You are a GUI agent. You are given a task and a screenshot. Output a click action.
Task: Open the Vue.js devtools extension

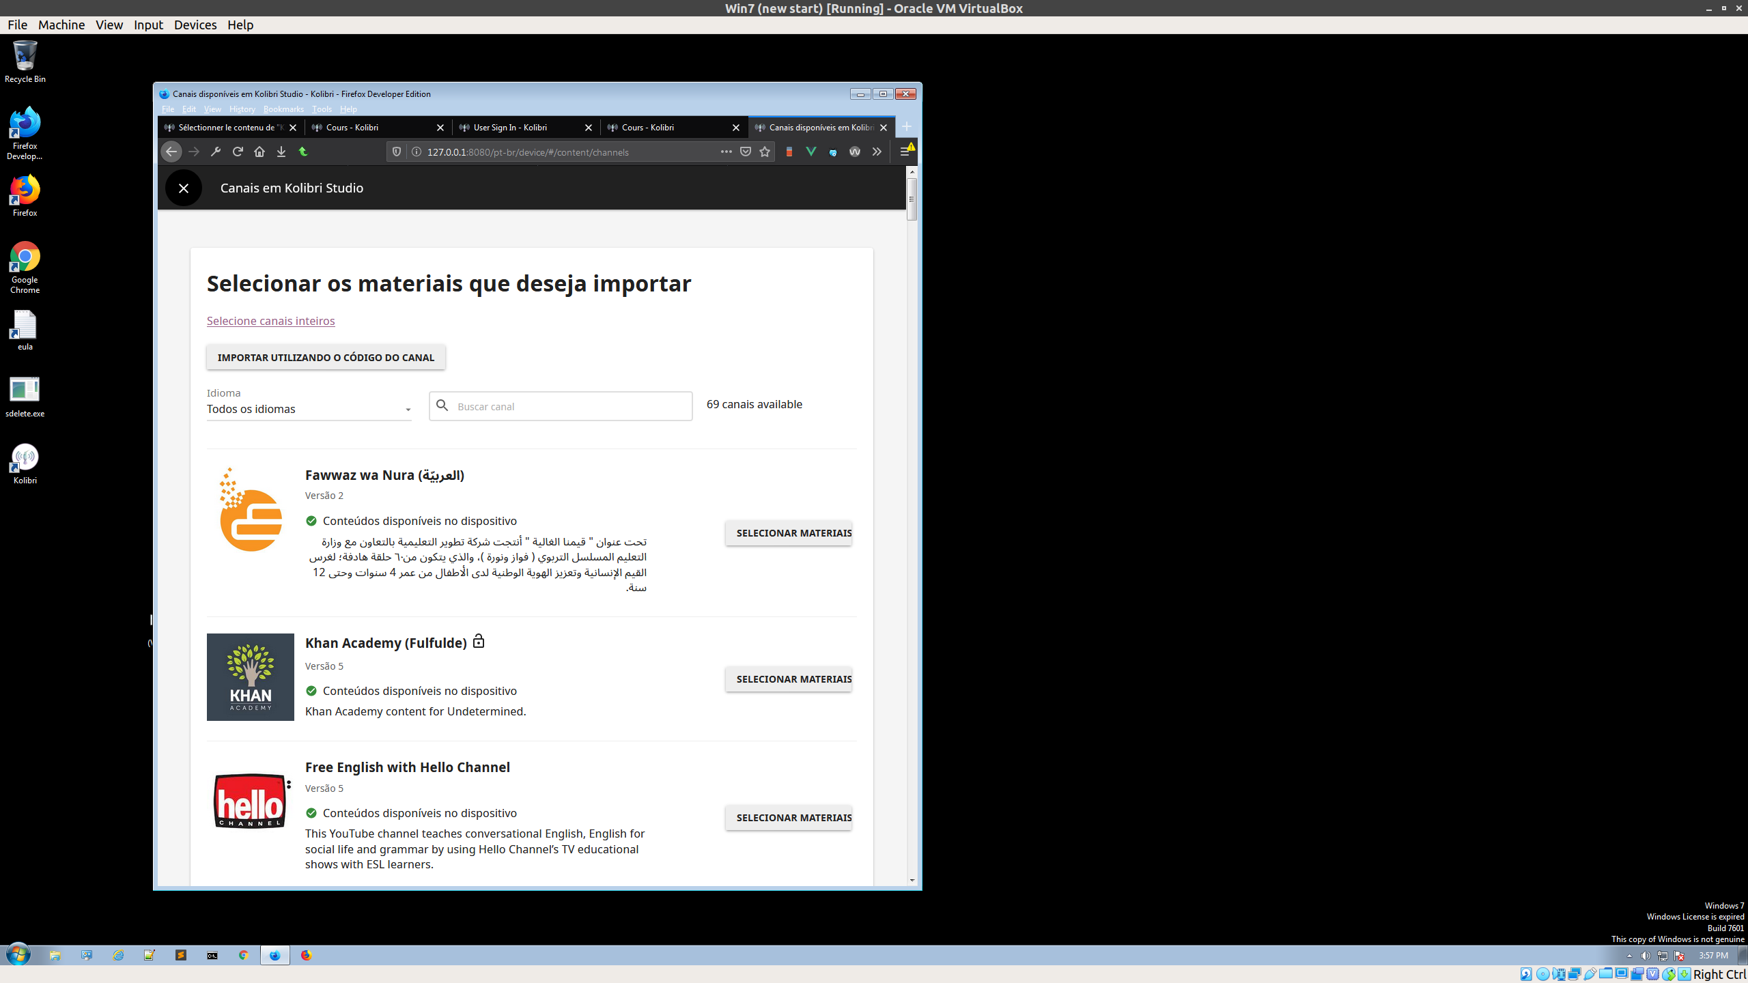click(x=811, y=152)
